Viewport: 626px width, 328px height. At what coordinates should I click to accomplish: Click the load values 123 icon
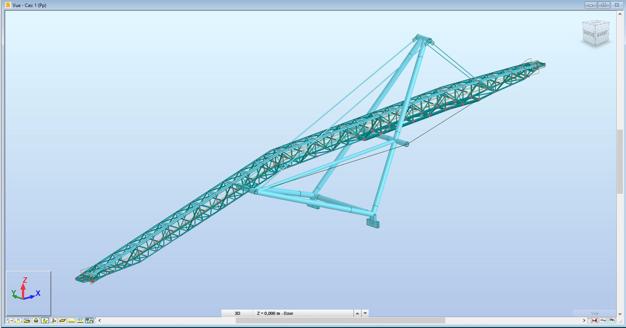80,320
